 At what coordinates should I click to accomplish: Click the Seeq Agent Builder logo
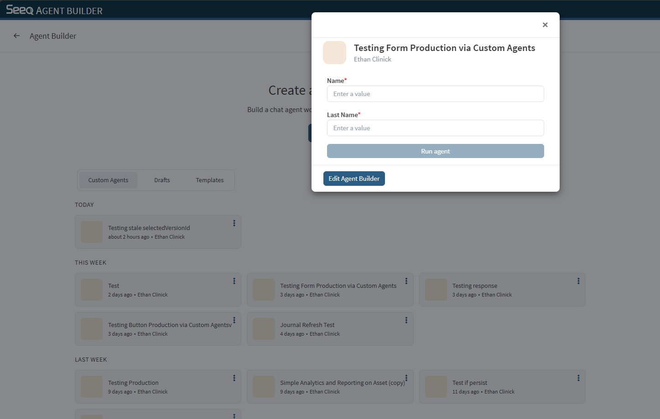54,10
